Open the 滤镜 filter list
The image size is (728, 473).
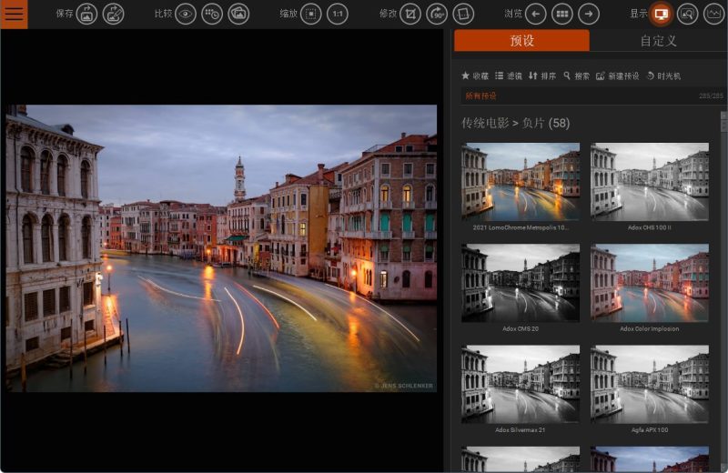(509, 75)
